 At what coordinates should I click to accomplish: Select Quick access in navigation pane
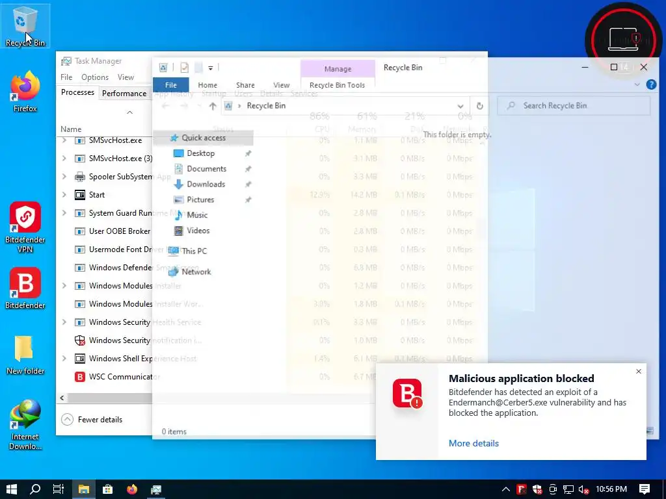(203, 138)
